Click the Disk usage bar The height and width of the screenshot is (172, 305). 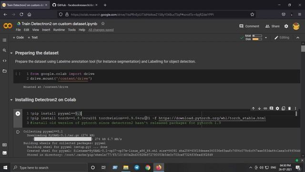coord(257,39)
